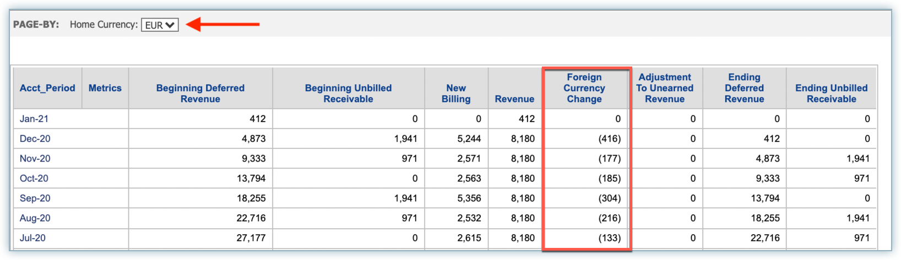Screen dimensions: 901x260
Task: Select the Jul-20 period link
Action: click(x=33, y=238)
